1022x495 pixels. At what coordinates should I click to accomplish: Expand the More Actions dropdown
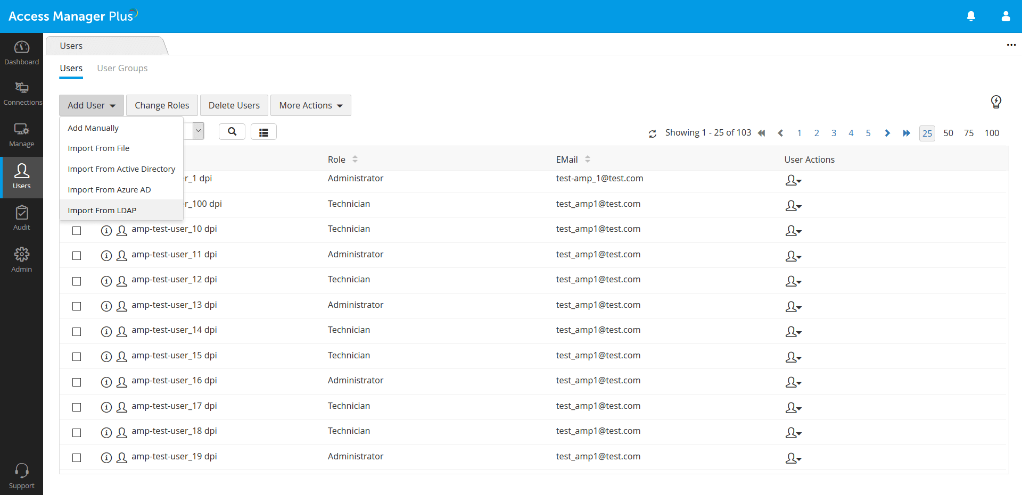point(311,105)
